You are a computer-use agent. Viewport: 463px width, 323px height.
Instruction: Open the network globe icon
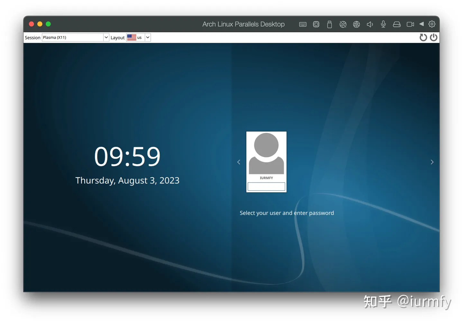tap(356, 24)
